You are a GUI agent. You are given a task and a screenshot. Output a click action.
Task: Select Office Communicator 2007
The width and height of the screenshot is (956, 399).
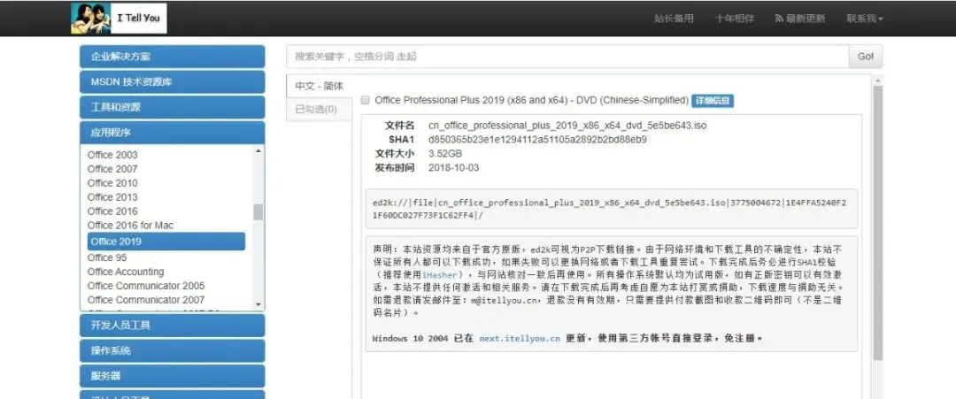(x=146, y=300)
